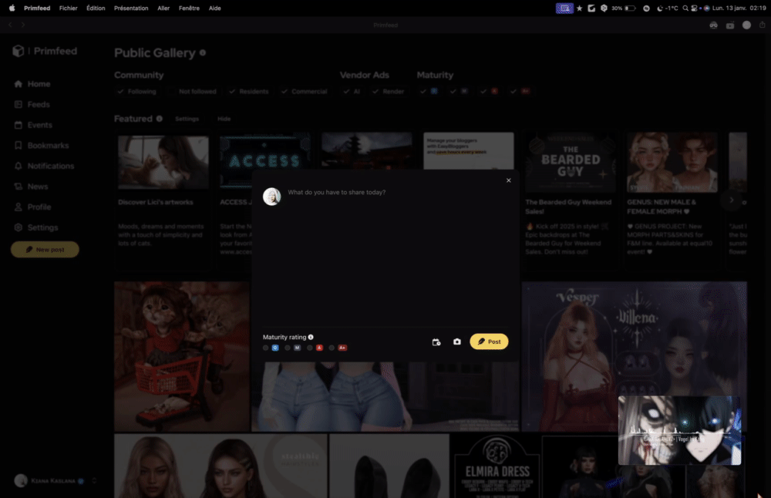Open Spotlight search in the menu bar

(x=685, y=8)
